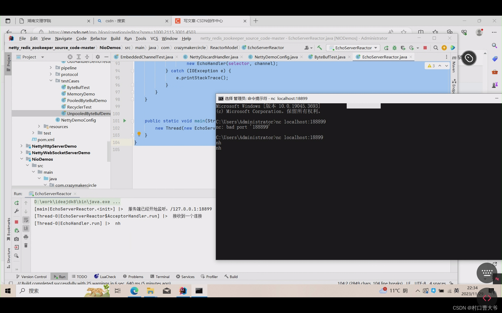Expand NettyHttpServerDemo module

[x=21, y=146]
